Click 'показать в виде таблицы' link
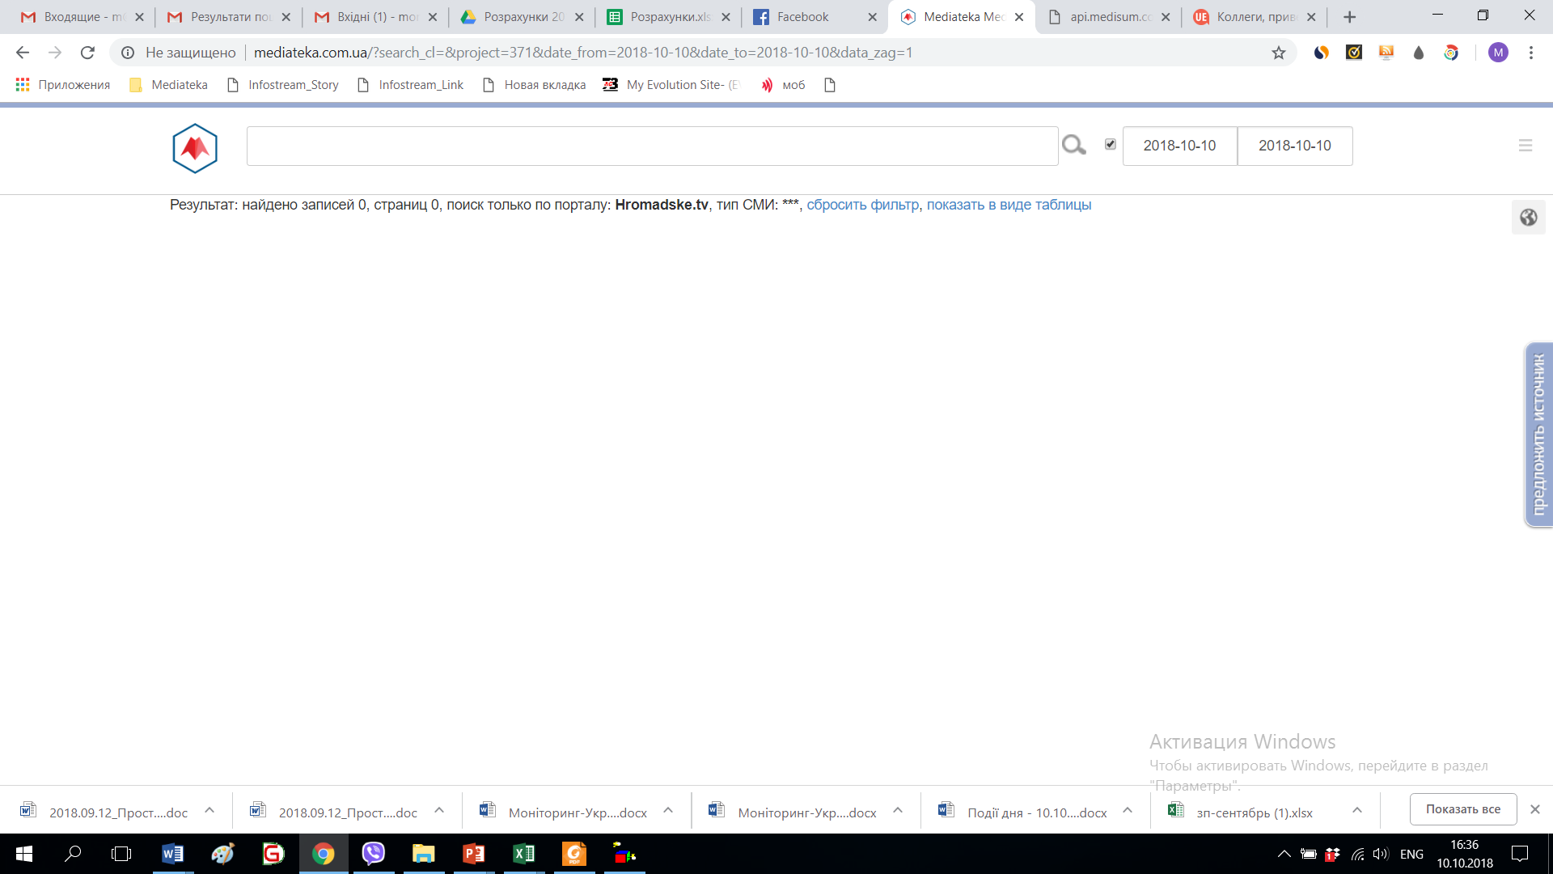This screenshot has height=874, width=1553. 1009,205
